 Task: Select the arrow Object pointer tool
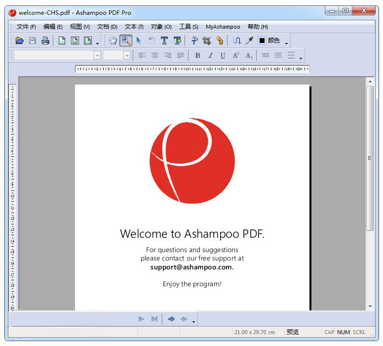[139, 41]
